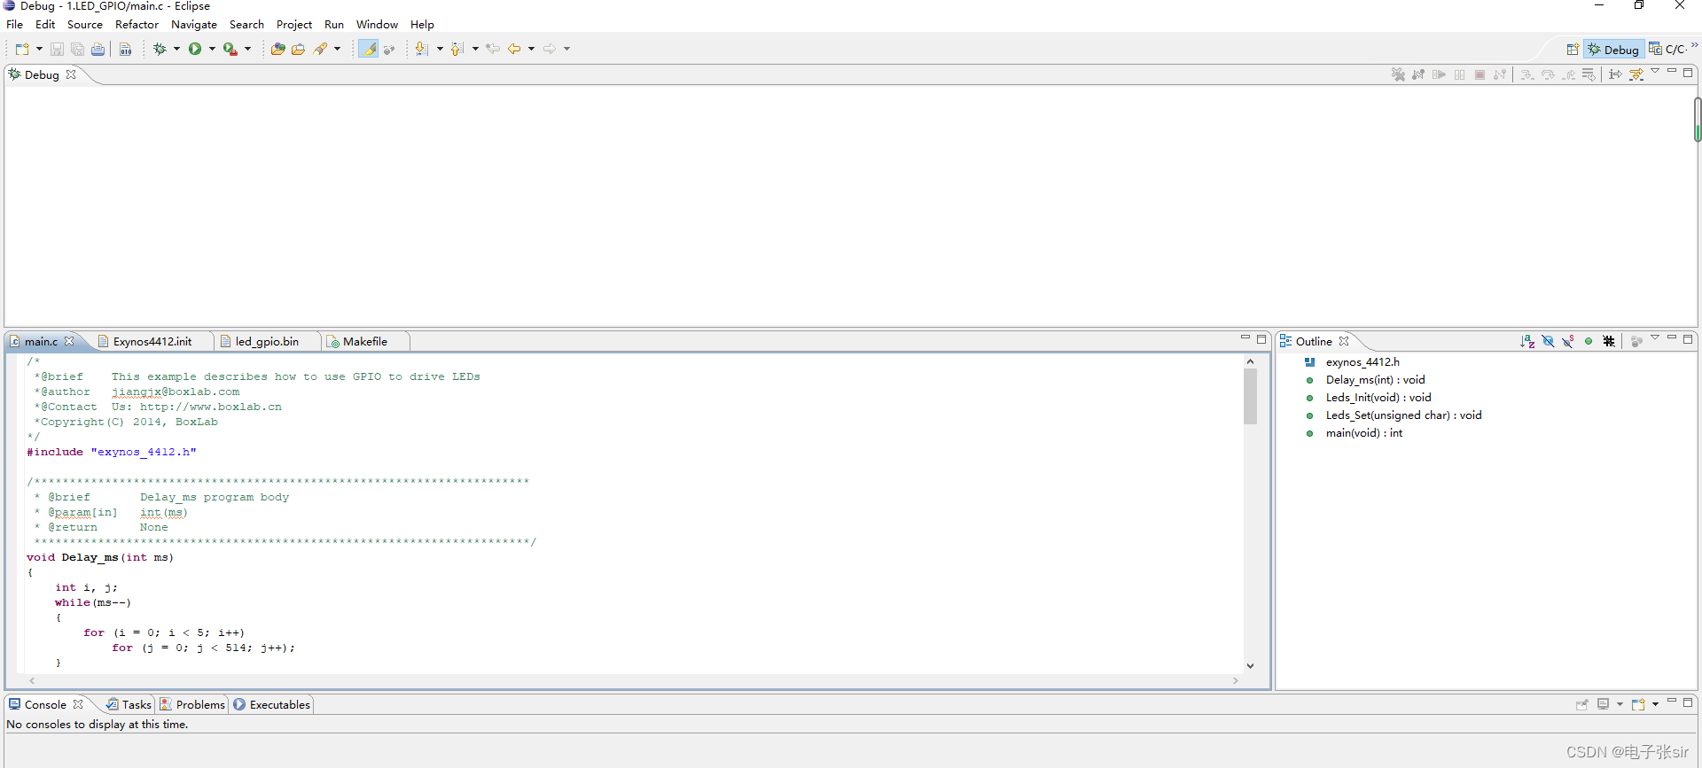This screenshot has height=768, width=1702.
Task: Click the Search flashlight icon
Action: point(321,49)
